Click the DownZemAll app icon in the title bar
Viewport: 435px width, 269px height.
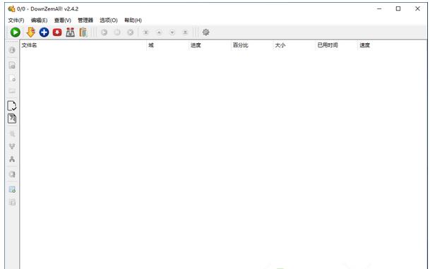(11, 9)
